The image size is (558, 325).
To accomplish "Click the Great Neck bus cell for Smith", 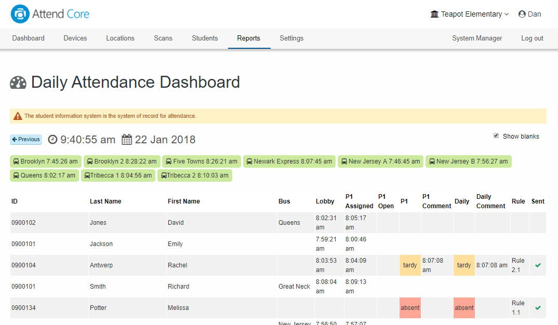I will (x=294, y=287).
